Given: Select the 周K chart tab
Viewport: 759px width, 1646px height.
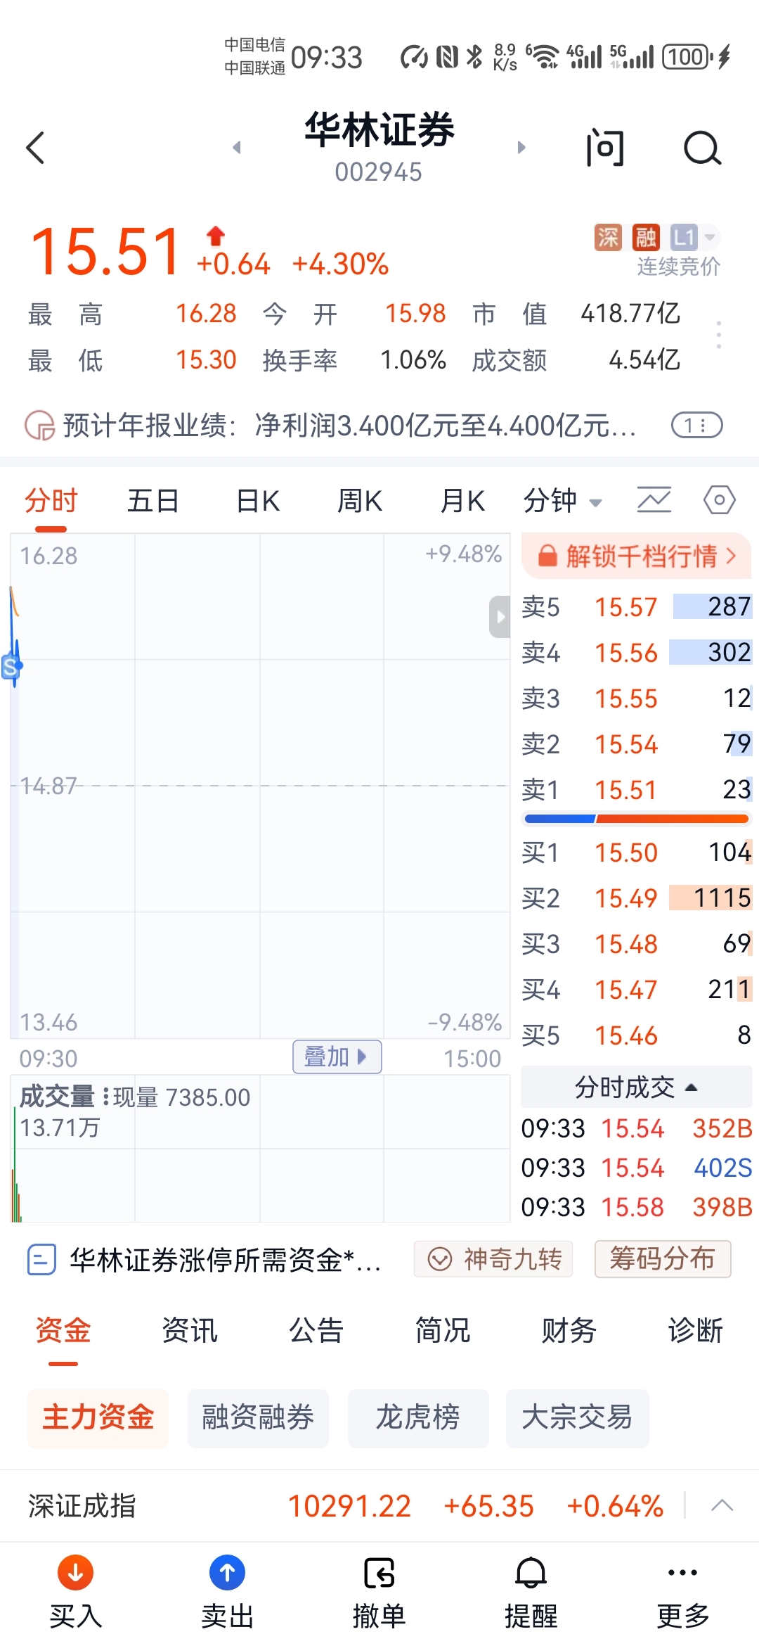Looking at the screenshot, I should click(x=359, y=502).
